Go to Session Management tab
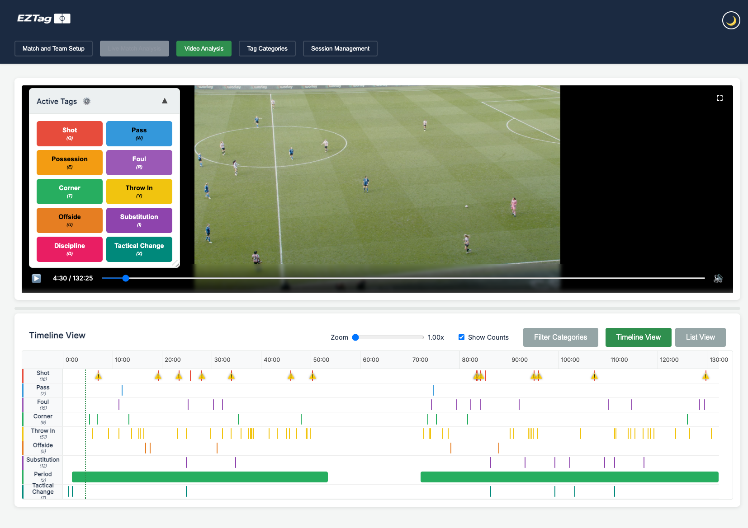This screenshot has height=528, width=748. coord(340,49)
